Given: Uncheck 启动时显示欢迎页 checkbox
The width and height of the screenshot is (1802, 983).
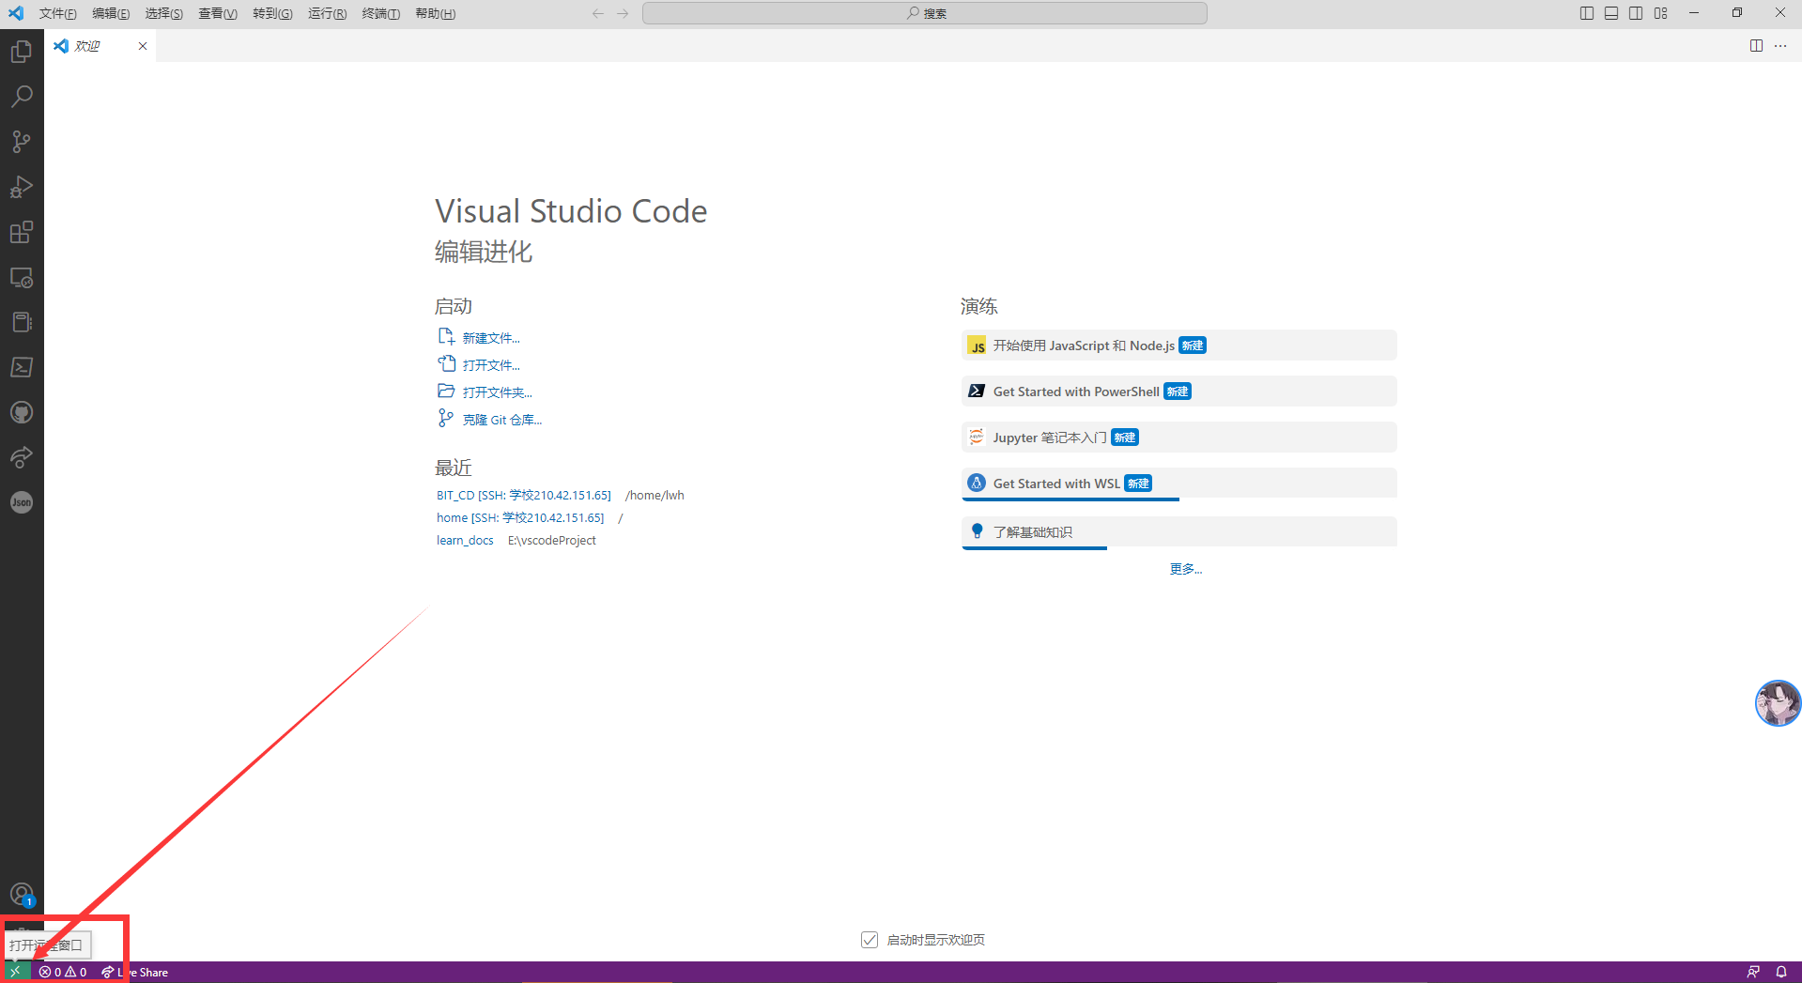Looking at the screenshot, I should 870,940.
